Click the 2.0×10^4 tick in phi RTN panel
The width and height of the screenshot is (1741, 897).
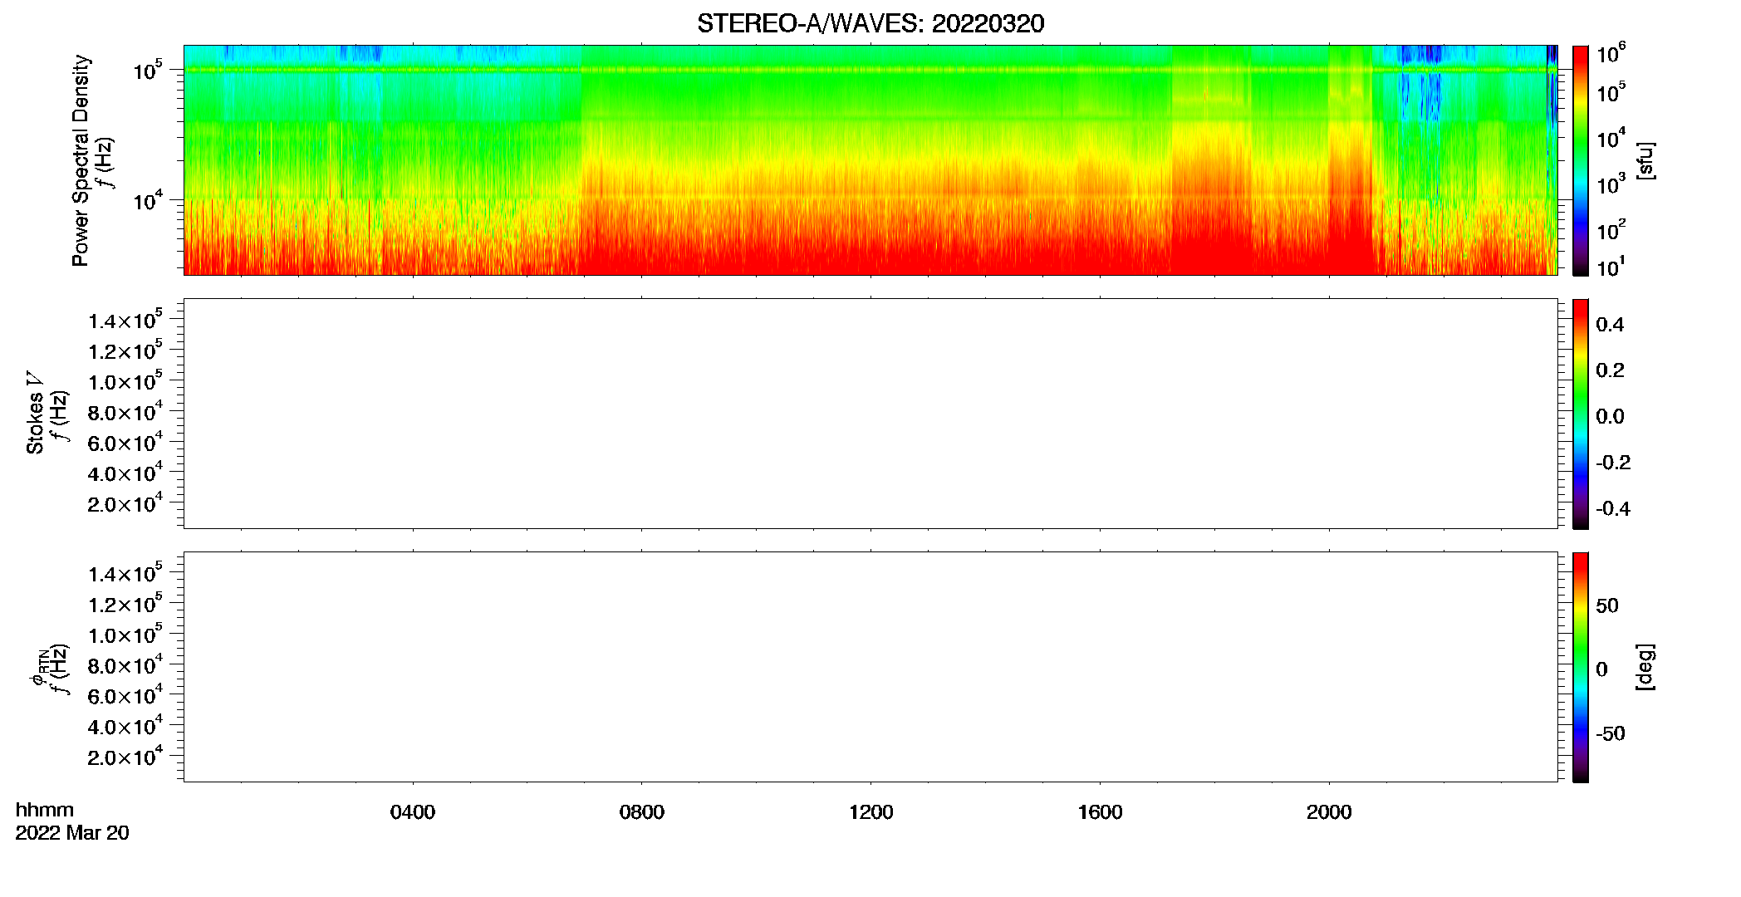125,757
